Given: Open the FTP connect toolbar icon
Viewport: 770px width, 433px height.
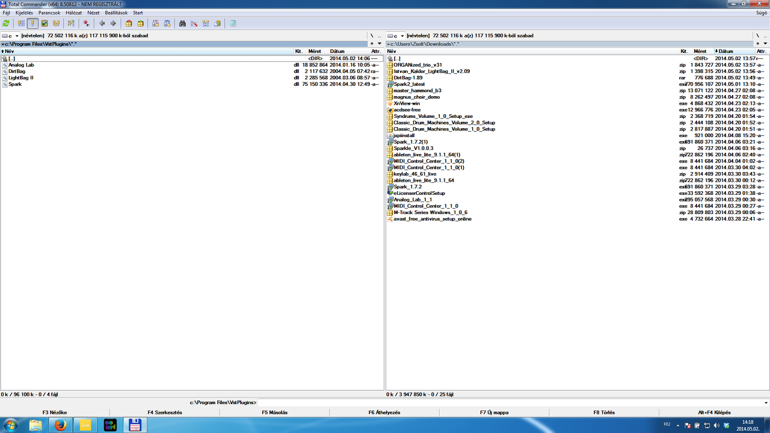Looking at the screenshot, I should click(155, 23).
